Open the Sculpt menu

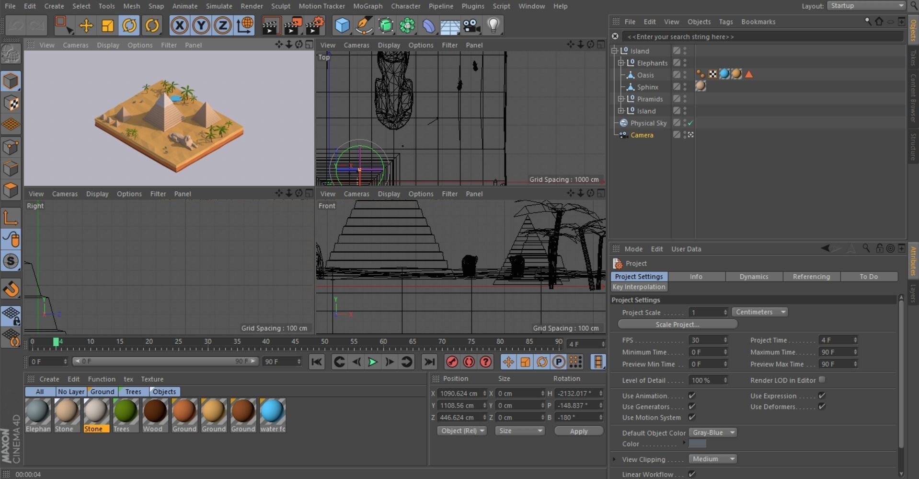point(281,6)
